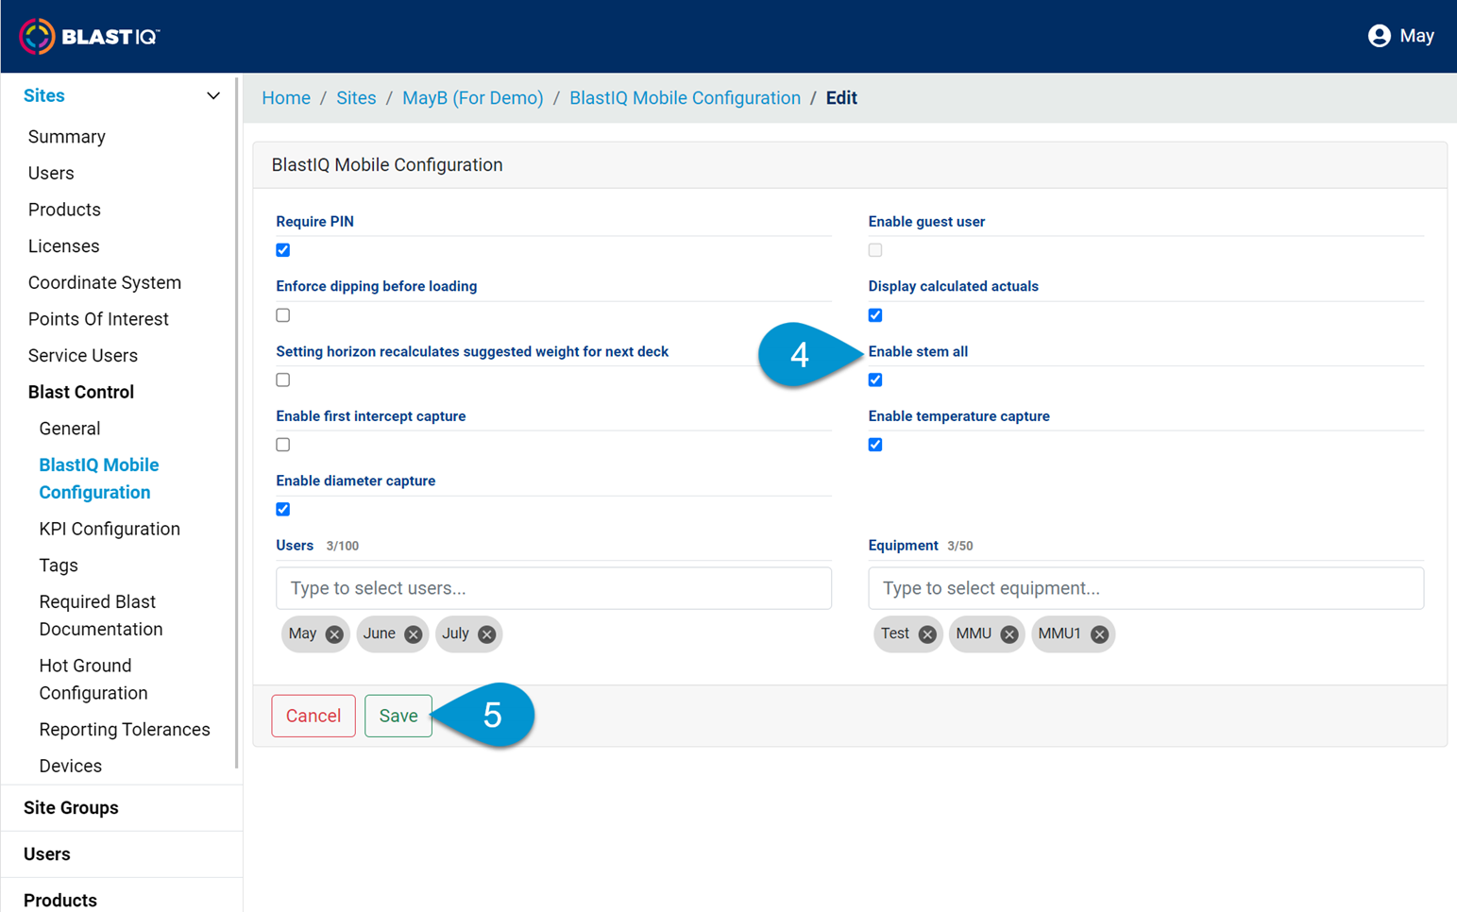Open Users under Sites in sidebar
Viewport: 1457px width, 912px height.
(x=51, y=174)
